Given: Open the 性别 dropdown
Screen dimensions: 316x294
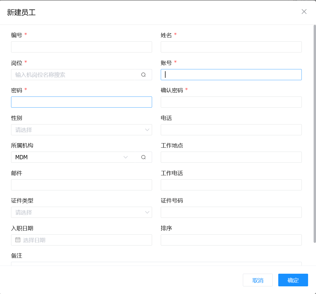Looking at the screenshot, I should point(81,130).
